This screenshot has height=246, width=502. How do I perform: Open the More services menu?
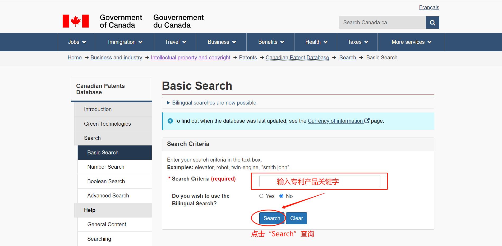coord(411,42)
